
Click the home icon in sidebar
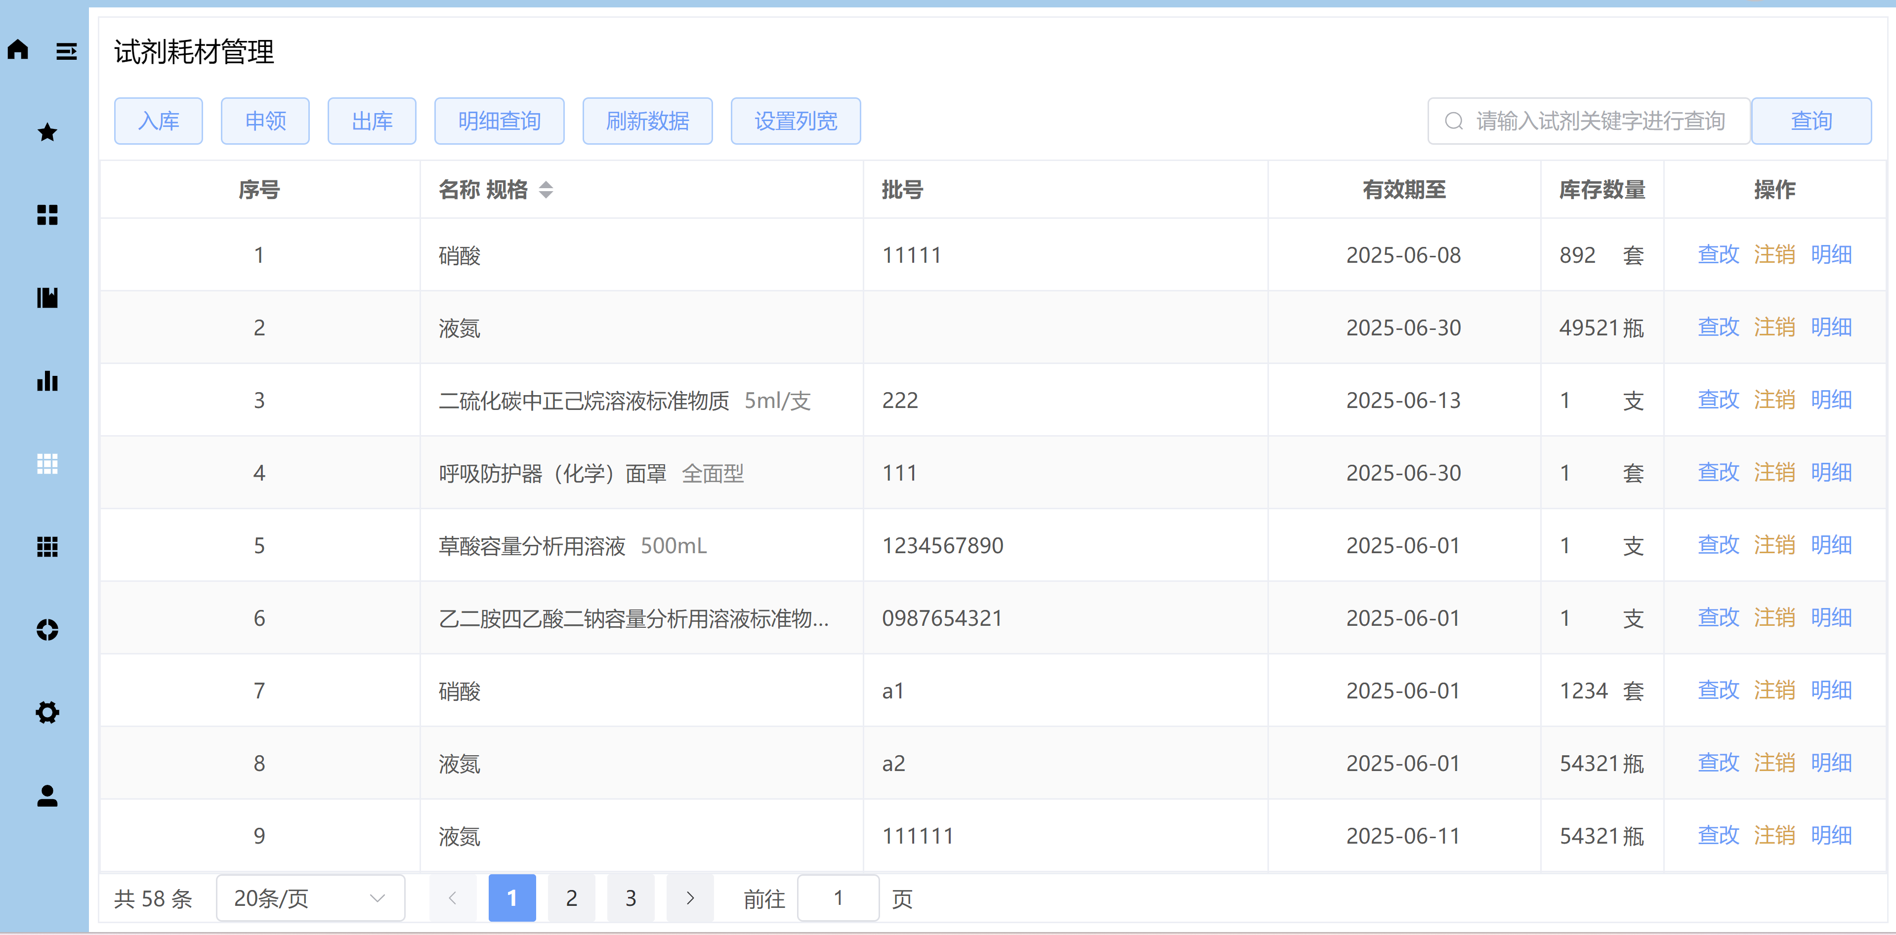18,50
